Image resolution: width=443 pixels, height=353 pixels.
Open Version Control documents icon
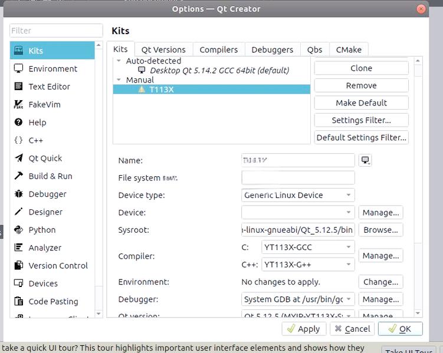[x=19, y=265]
